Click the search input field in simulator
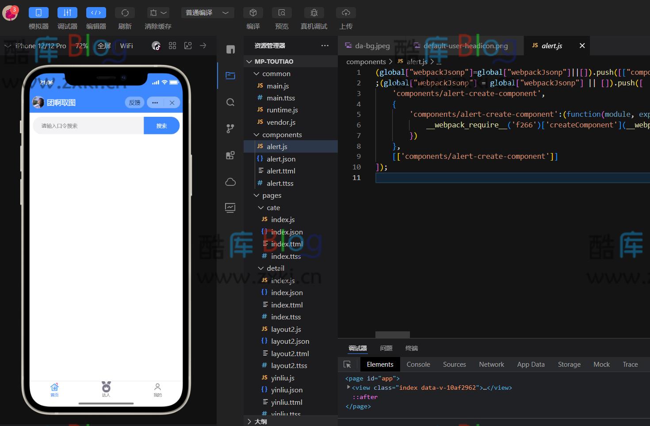This screenshot has width=650, height=426. 88,126
